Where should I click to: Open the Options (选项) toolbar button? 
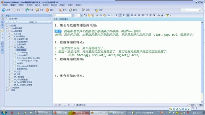[x=86, y=10]
